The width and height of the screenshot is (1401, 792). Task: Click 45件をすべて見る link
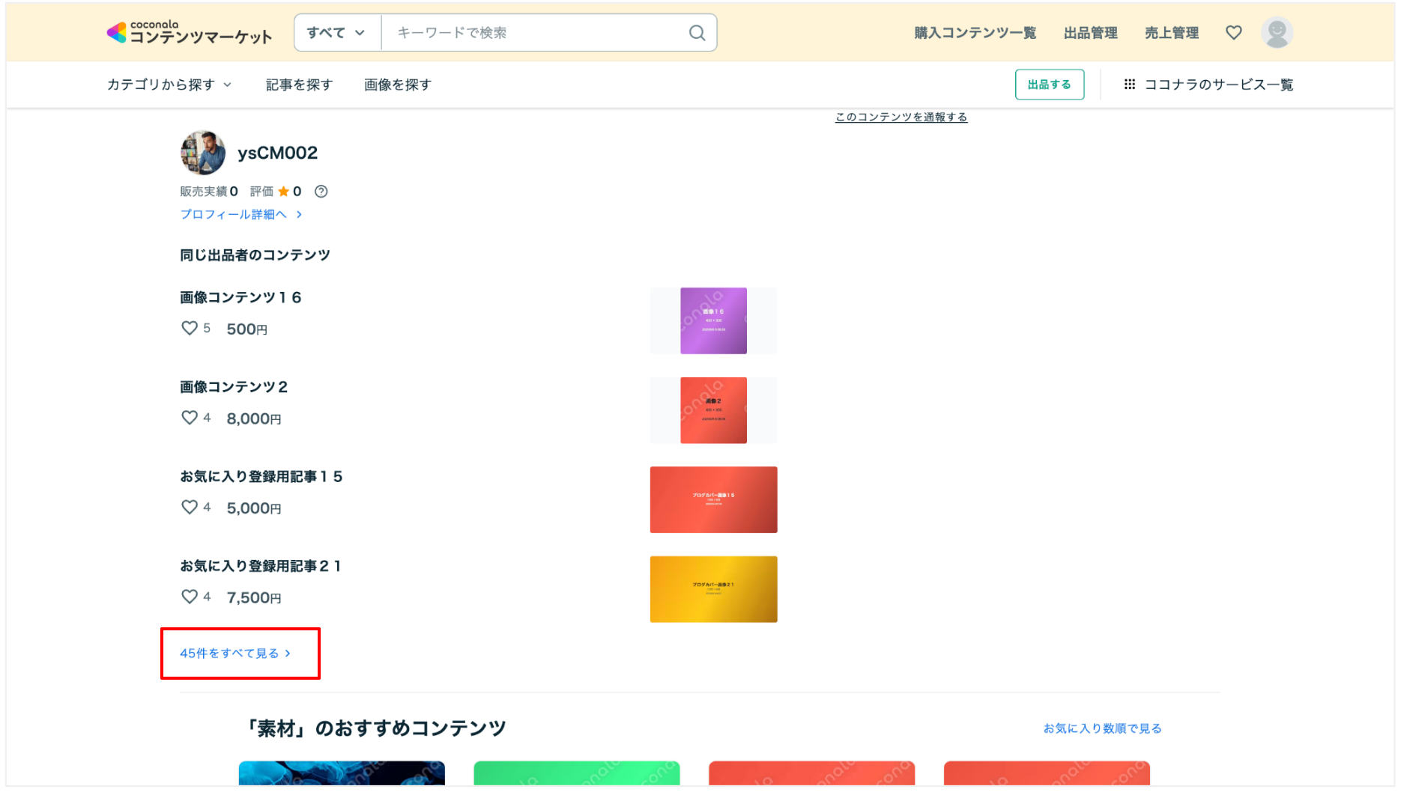coord(235,654)
